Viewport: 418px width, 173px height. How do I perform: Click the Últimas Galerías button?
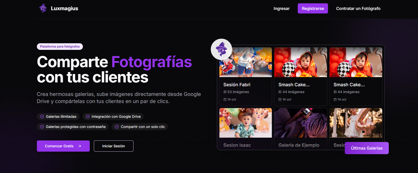point(366,148)
